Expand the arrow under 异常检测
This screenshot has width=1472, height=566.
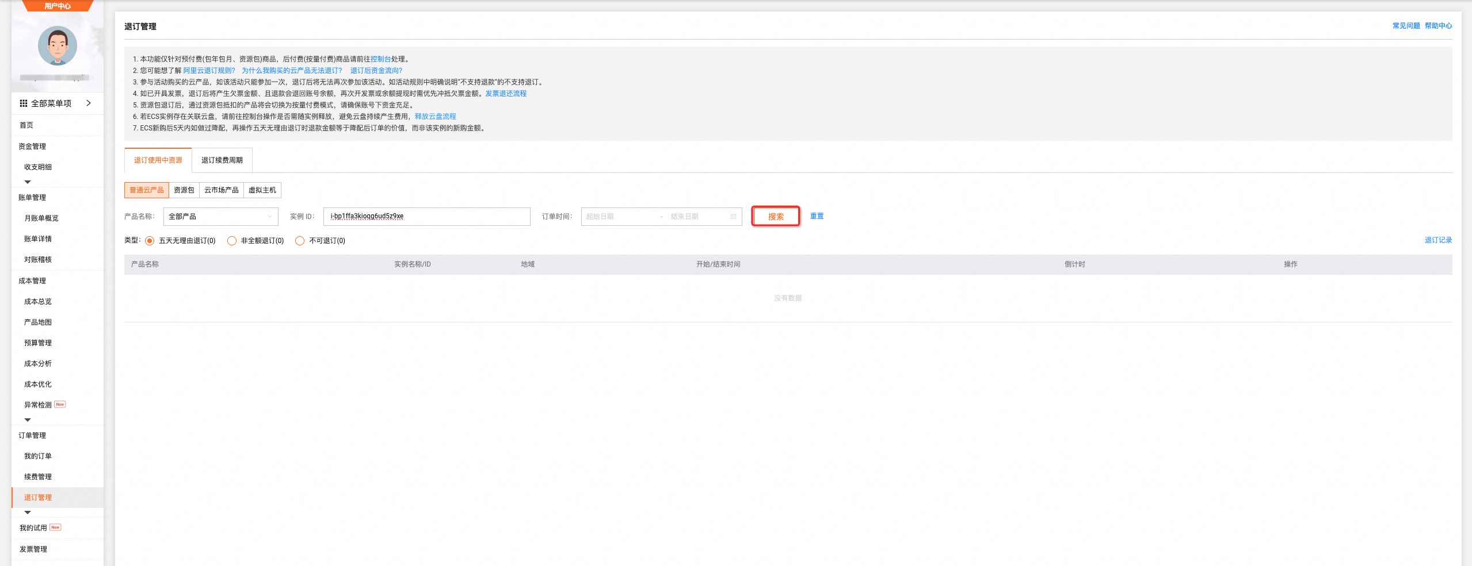pos(28,419)
